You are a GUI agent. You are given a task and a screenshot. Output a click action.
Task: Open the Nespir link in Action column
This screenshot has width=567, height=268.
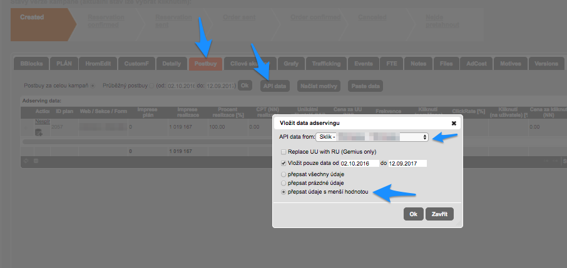42,122
